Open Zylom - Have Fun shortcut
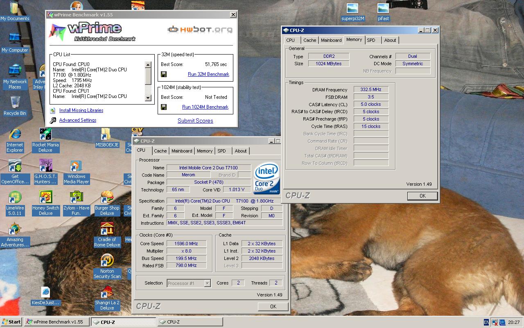Screen dimensions: 524x328 coord(76,203)
